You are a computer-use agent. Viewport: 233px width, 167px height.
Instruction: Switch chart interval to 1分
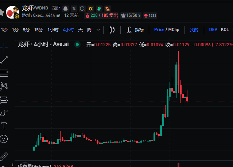coord(15,30)
